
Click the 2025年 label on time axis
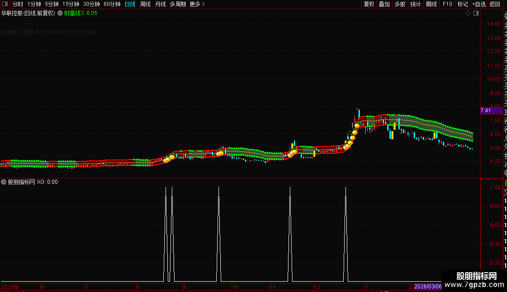pos(10,287)
